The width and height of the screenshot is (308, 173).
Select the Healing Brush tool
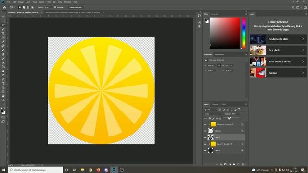[3, 46]
